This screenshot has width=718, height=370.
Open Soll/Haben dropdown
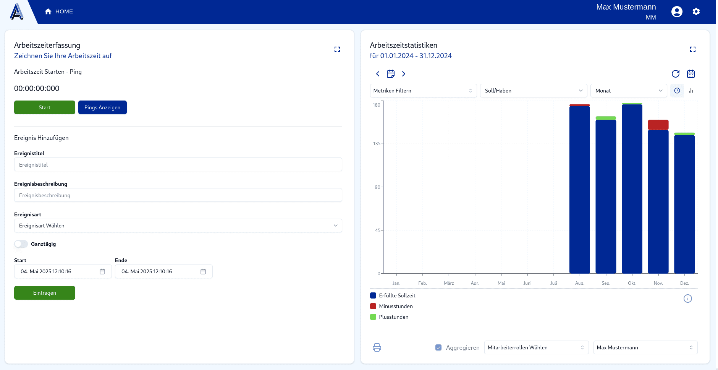coord(534,91)
